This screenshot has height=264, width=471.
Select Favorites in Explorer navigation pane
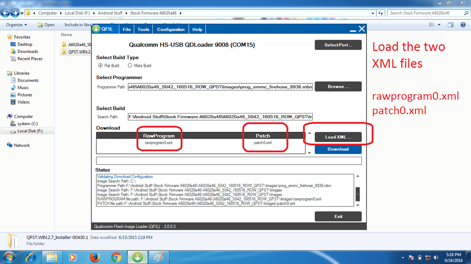[22, 37]
